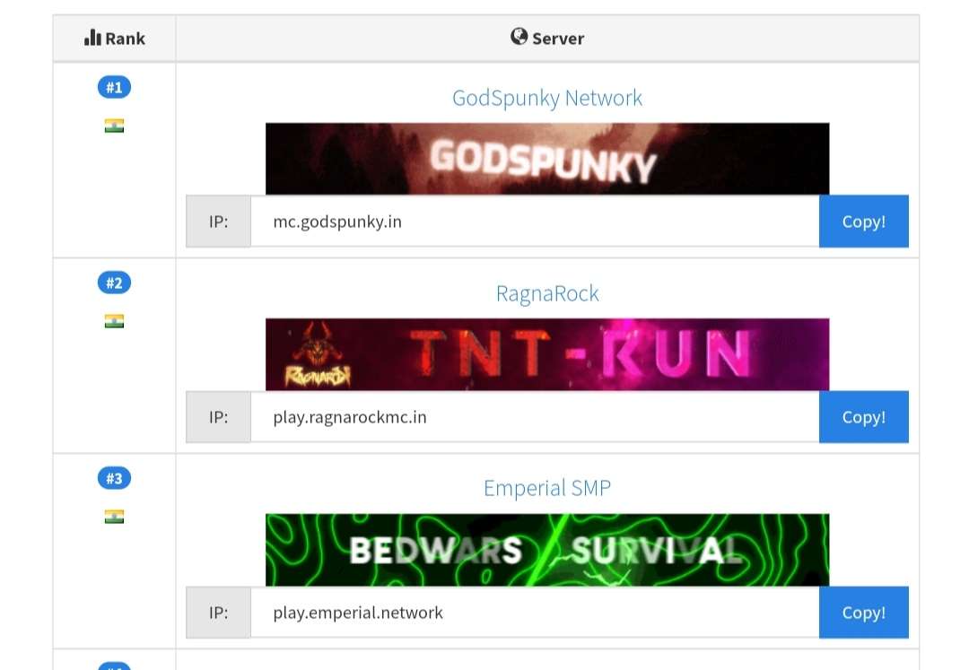Viewport: 969px width, 670px height.
Task: Select the mc.godspunky.in IP field
Action: coord(534,222)
